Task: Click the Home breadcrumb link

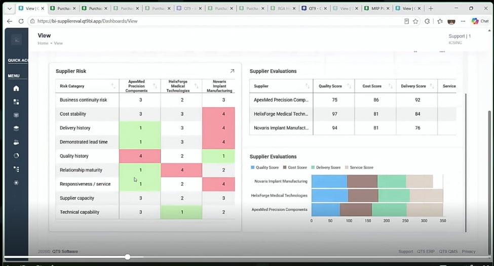Action: coord(43,43)
